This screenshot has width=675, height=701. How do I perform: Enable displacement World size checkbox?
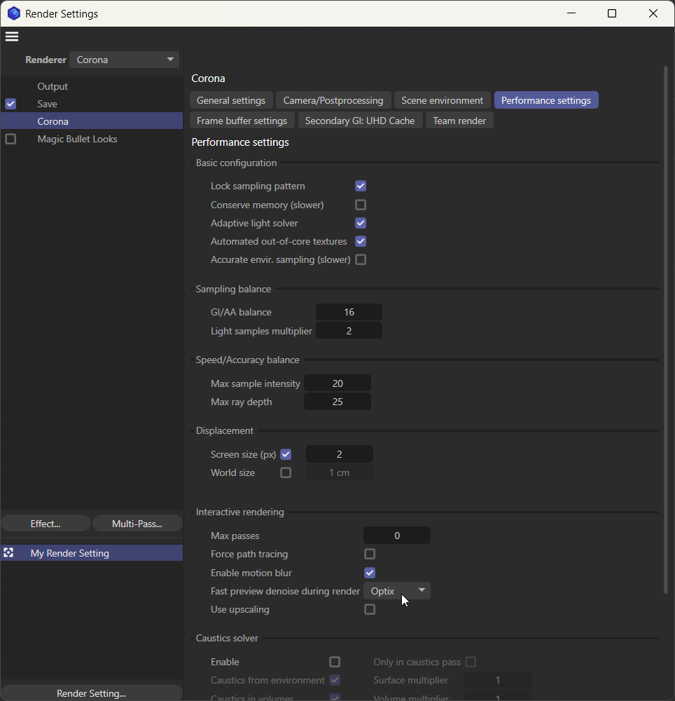click(x=286, y=472)
